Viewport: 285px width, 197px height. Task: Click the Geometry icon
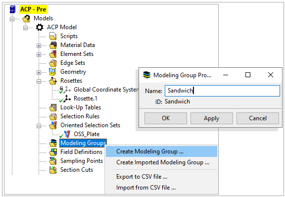point(52,72)
